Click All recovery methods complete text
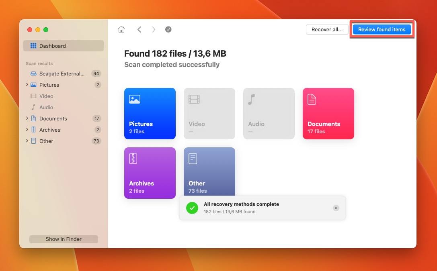437x271 pixels. (241, 204)
